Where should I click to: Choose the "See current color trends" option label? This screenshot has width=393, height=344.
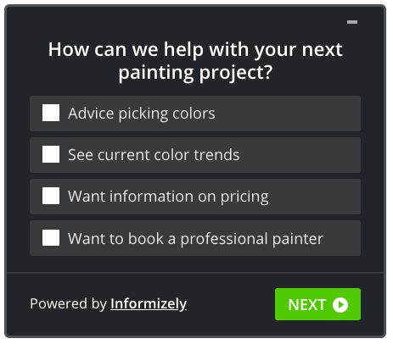click(x=154, y=155)
